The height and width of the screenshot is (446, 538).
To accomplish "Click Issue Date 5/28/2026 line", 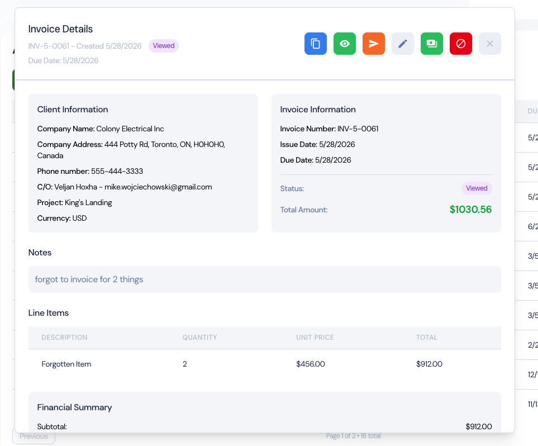I will coord(317,144).
